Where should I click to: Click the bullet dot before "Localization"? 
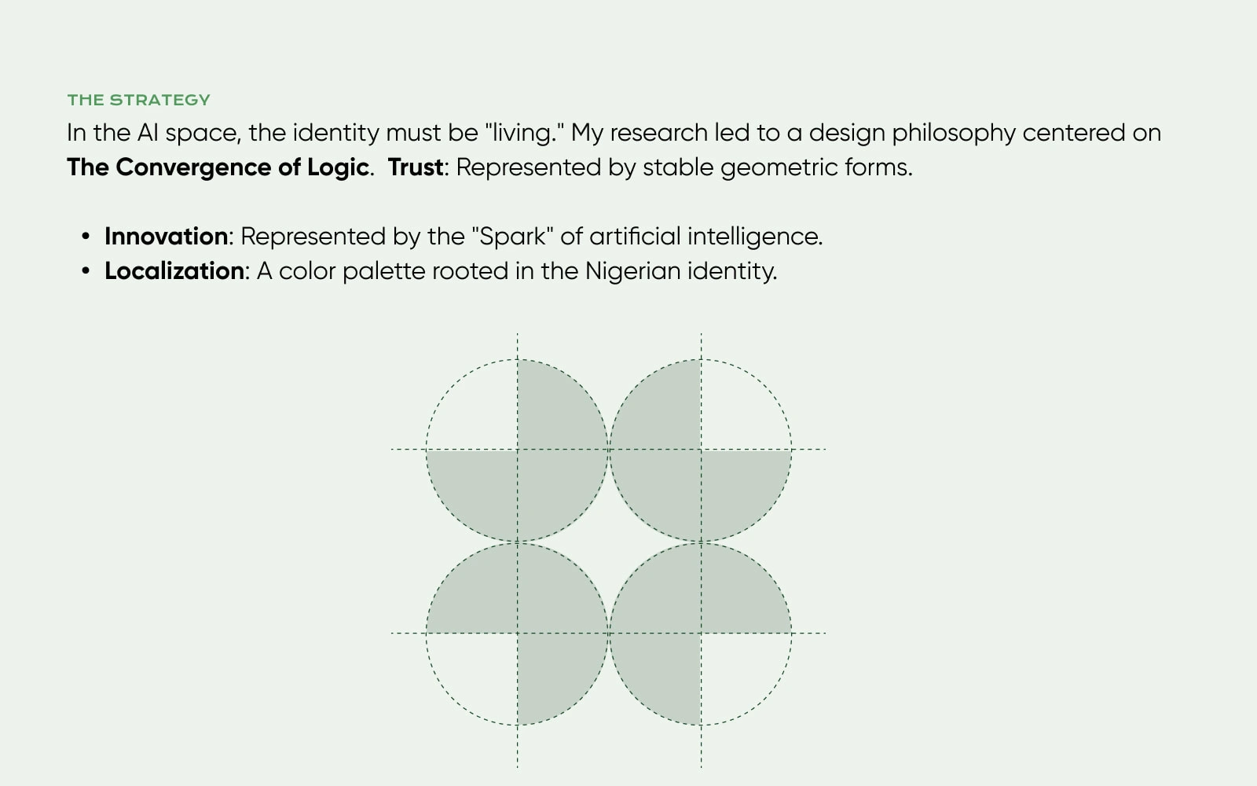tap(86, 271)
